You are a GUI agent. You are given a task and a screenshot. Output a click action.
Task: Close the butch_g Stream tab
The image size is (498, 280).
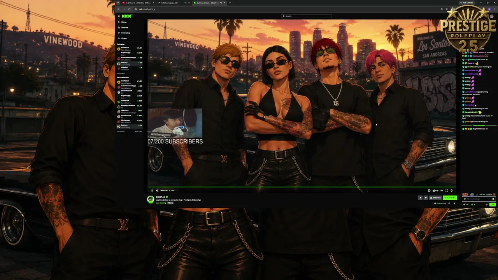(224, 3)
